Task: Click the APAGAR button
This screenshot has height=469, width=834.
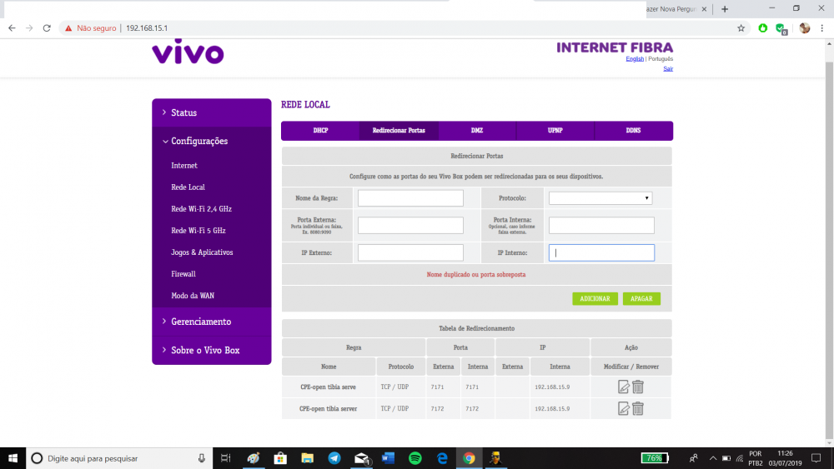Action: tap(641, 298)
